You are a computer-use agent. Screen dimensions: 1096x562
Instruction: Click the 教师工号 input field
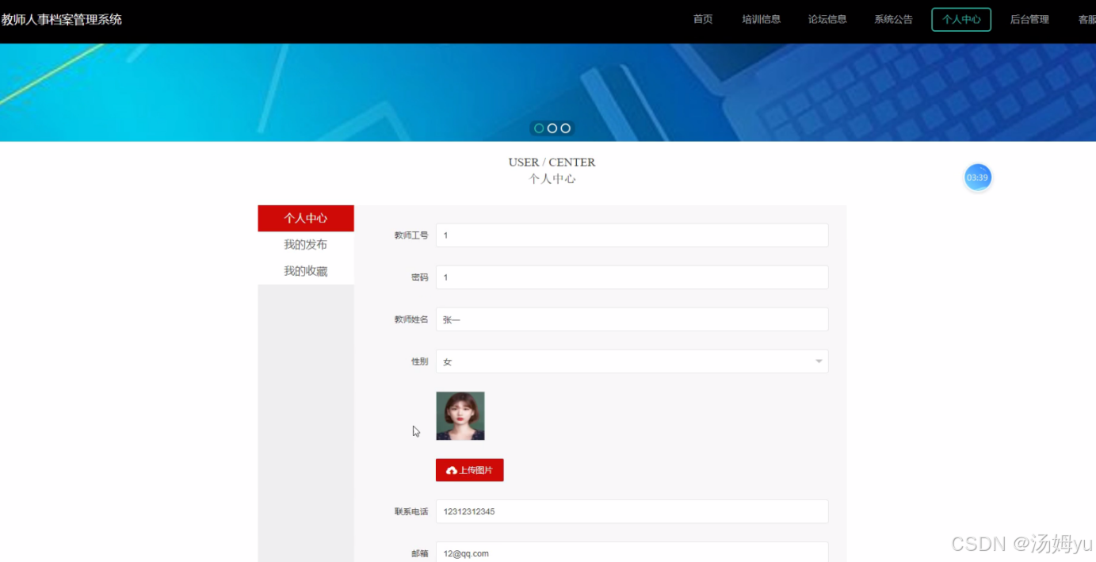click(632, 235)
